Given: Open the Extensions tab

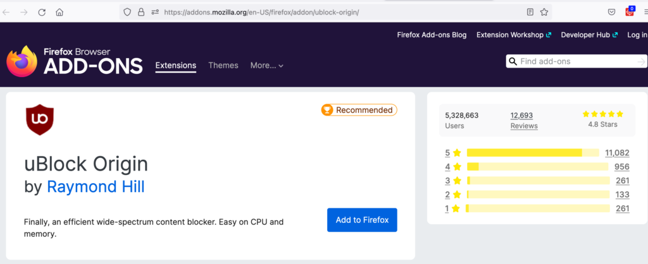Looking at the screenshot, I should (176, 65).
